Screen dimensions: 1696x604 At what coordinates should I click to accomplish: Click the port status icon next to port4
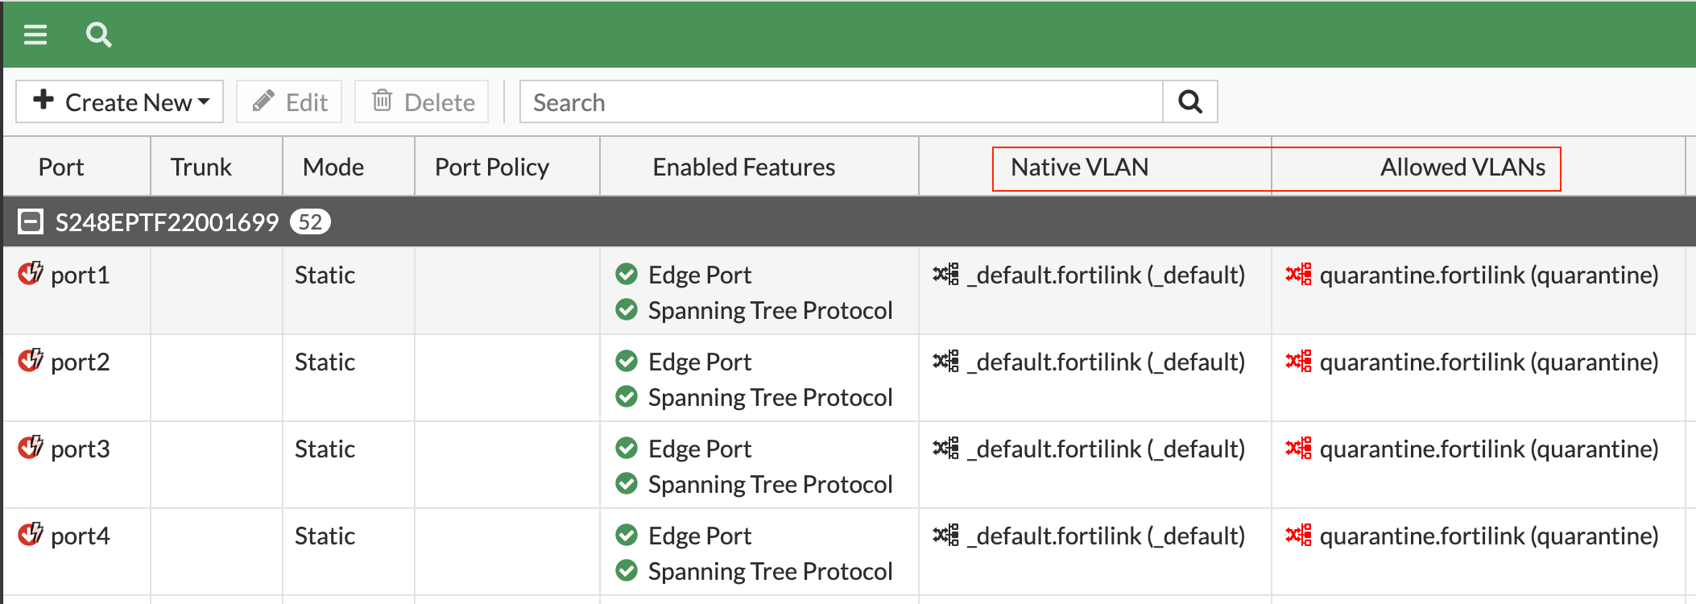29,534
